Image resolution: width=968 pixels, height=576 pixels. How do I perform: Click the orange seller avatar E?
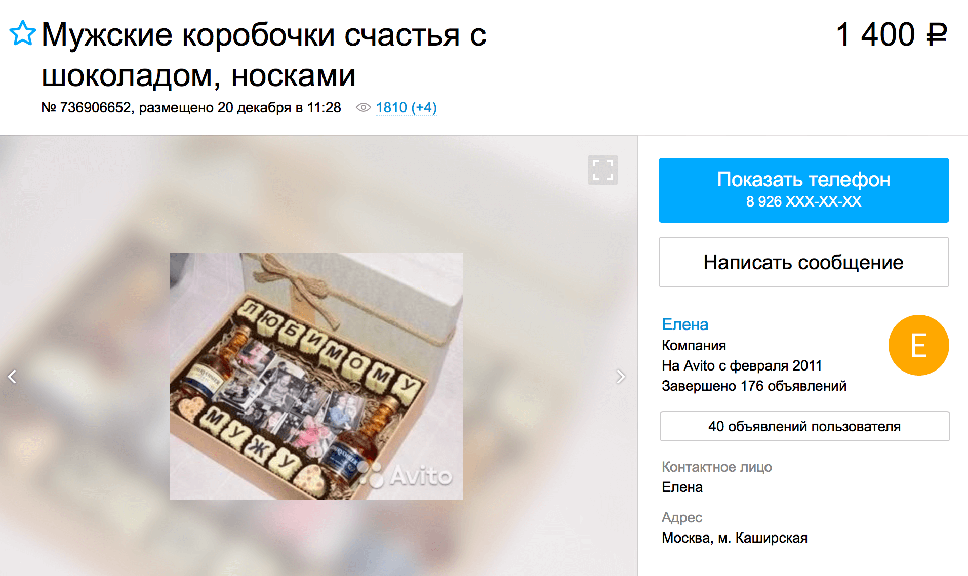[918, 345]
